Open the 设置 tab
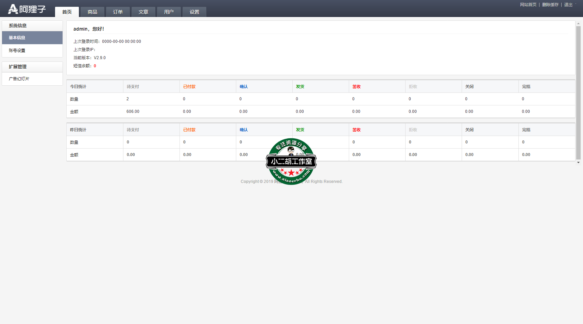The image size is (583, 324). pyautogui.click(x=194, y=12)
